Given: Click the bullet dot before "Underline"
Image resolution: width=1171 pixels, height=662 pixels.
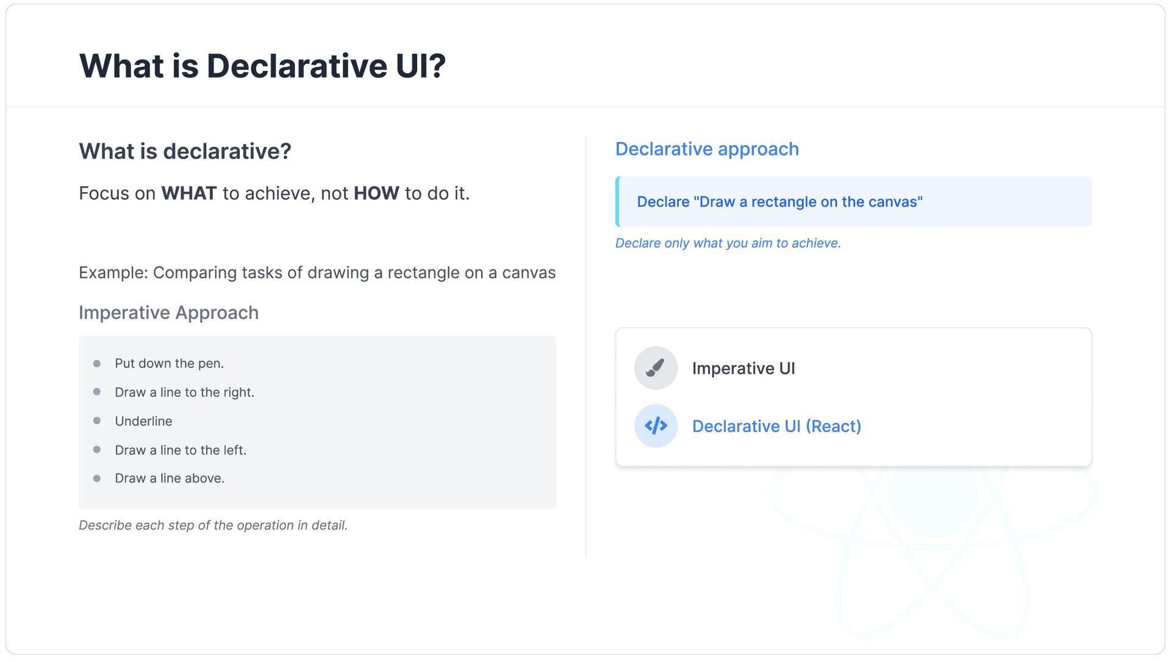Looking at the screenshot, I should click(96, 421).
